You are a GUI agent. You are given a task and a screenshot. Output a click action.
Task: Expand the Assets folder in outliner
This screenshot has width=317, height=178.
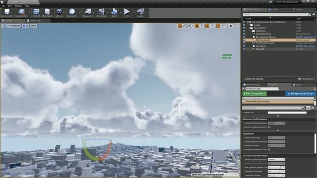[x=249, y=25]
